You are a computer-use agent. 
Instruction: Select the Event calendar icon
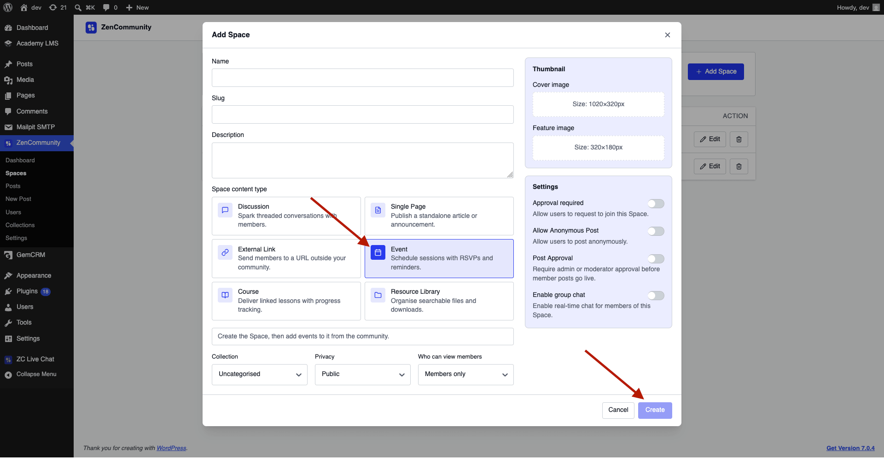pos(378,252)
